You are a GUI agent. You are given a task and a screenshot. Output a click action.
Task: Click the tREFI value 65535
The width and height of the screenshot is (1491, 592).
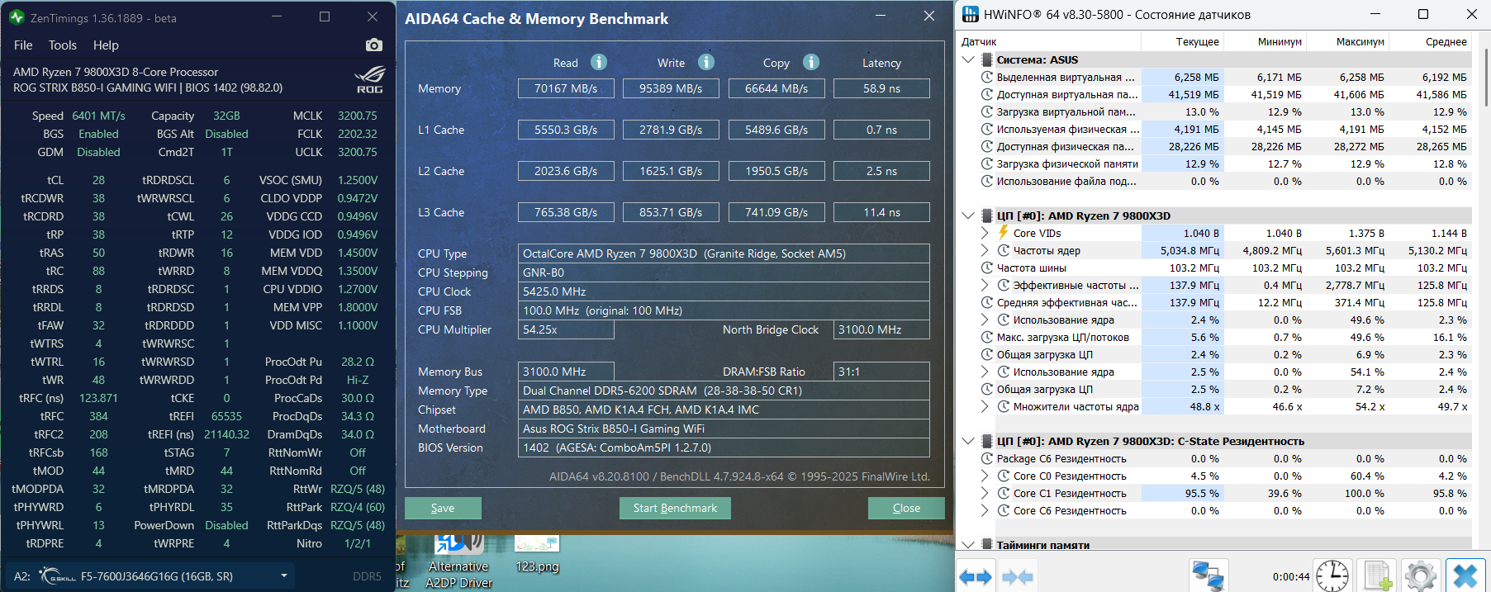click(226, 416)
